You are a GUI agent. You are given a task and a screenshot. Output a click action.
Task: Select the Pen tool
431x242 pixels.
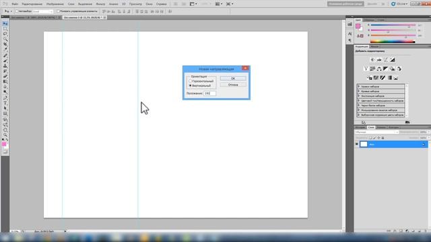coord(5,98)
